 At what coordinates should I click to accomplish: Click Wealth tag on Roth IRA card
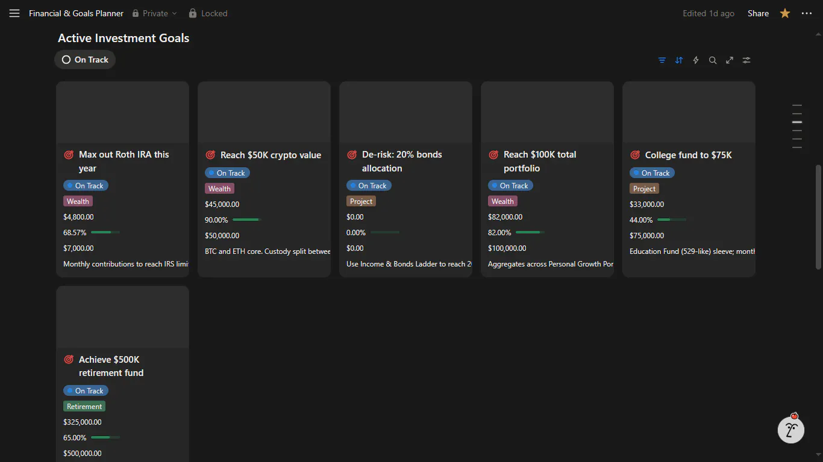pos(78,202)
